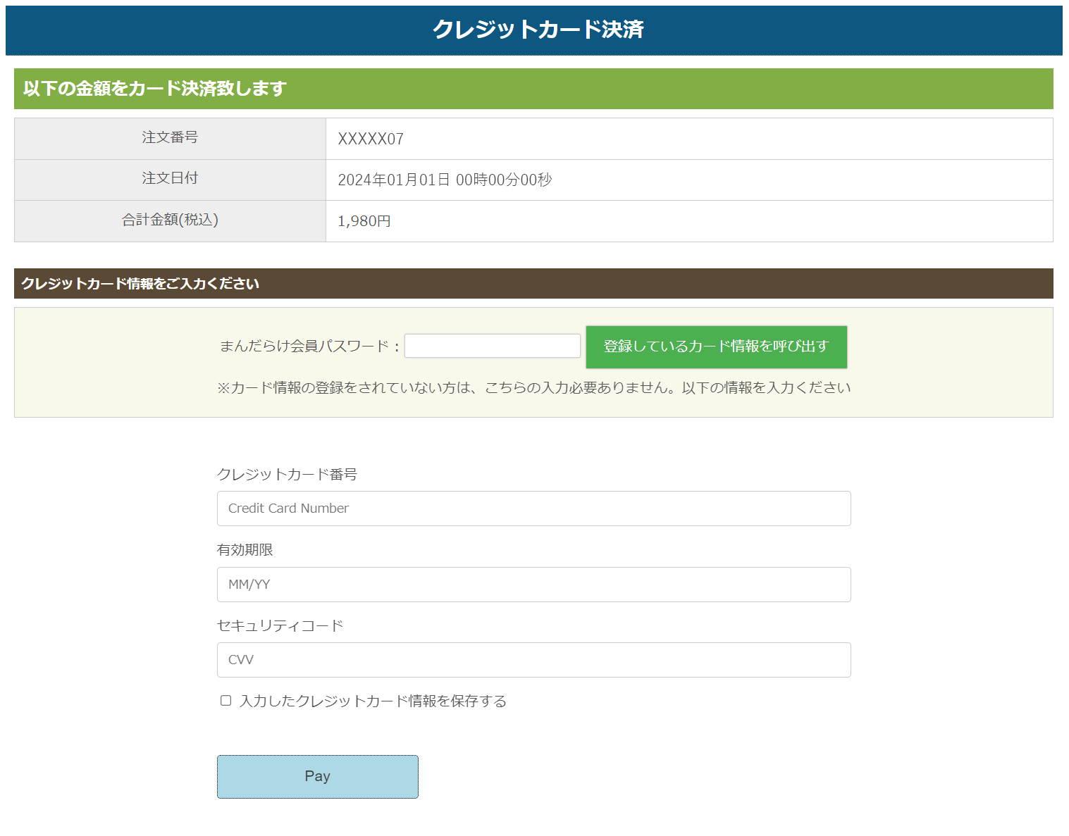Click the Pay button
Image resolution: width=1069 pixels, height=836 pixels.
click(317, 777)
